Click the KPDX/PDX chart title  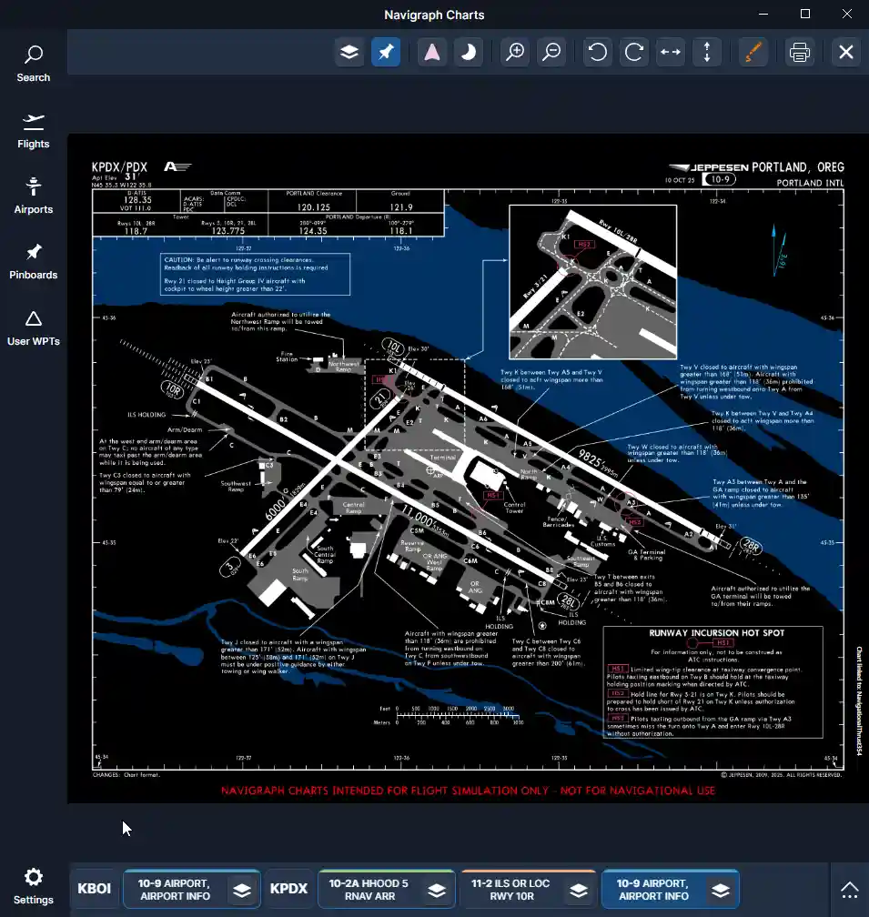tap(119, 167)
